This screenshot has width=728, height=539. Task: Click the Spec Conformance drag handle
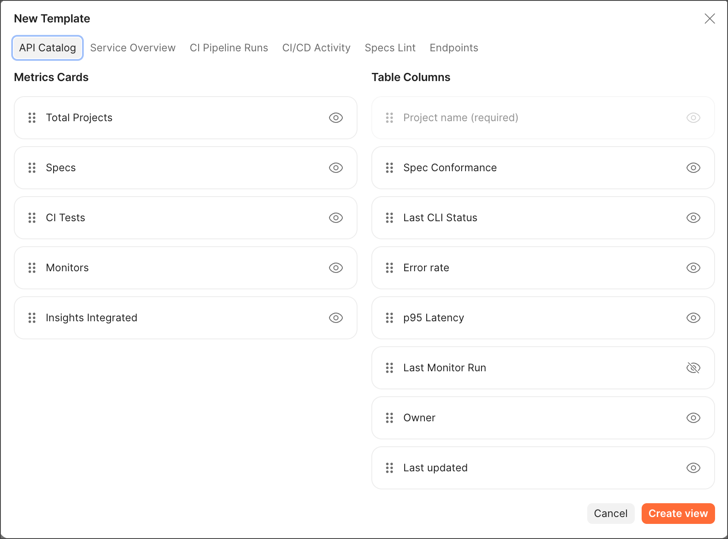coord(389,168)
